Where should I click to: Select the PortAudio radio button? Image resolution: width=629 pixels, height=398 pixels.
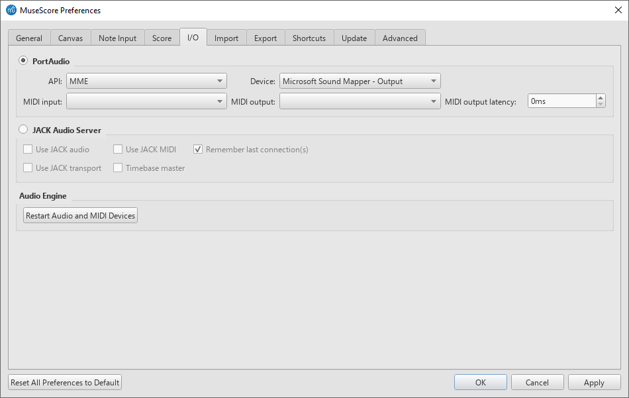click(24, 61)
